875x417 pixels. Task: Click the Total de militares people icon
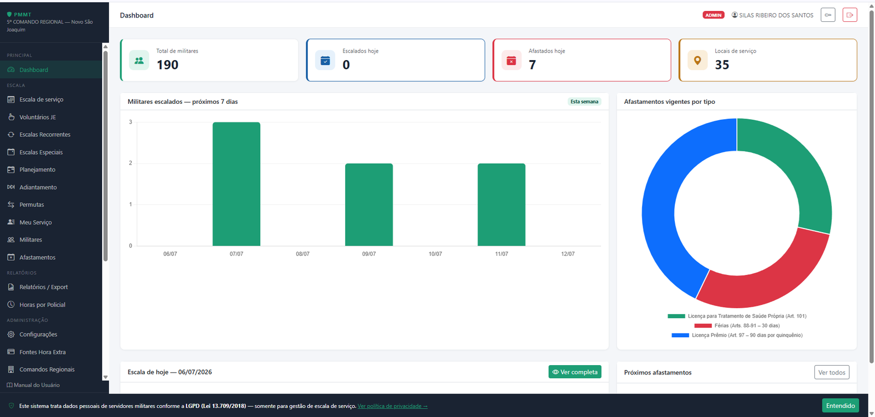click(x=139, y=60)
